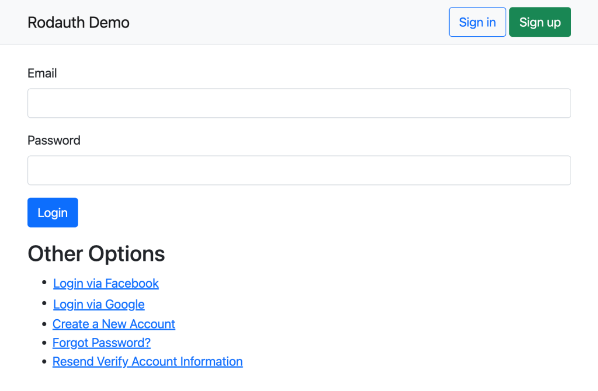The image size is (598, 391).
Task: Focus the Password input field
Action: tap(299, 170)
